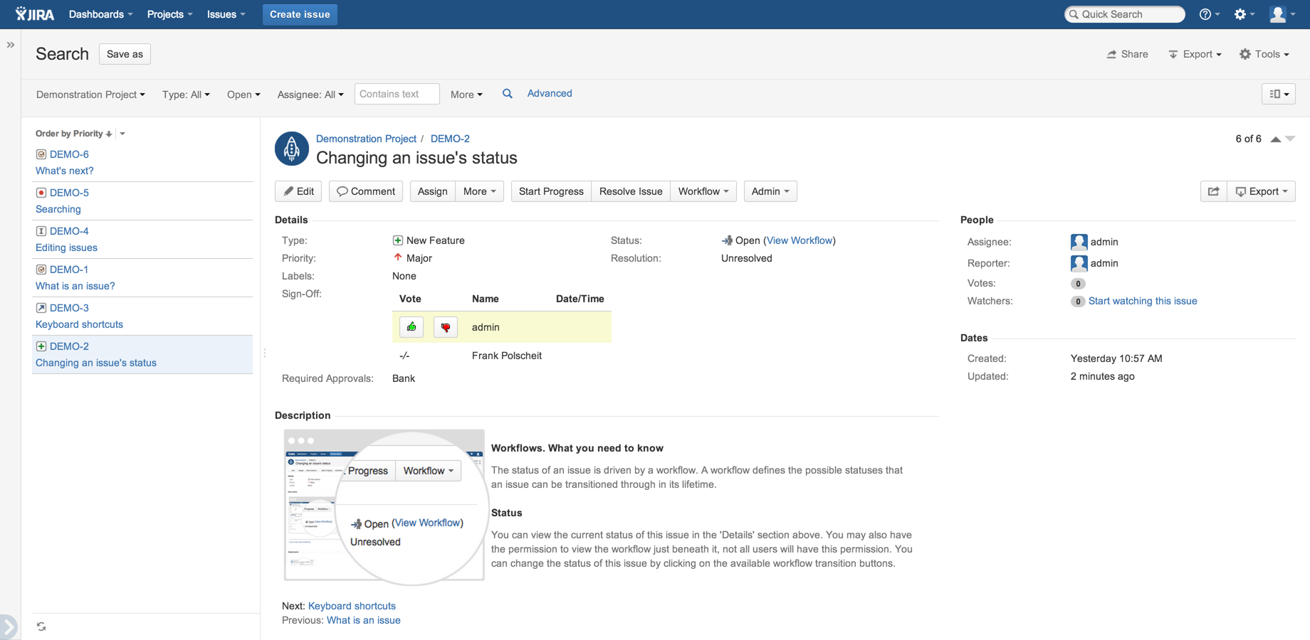Click the Share icon above Export
This screenshot has width=1310, height=640.
pyautogui.click(x=1112, y=54)
